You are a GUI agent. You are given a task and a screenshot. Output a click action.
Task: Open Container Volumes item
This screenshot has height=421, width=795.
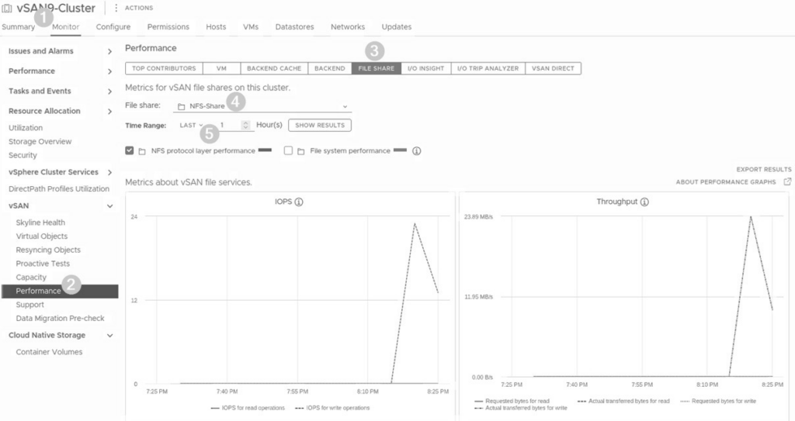click(49, 351)
